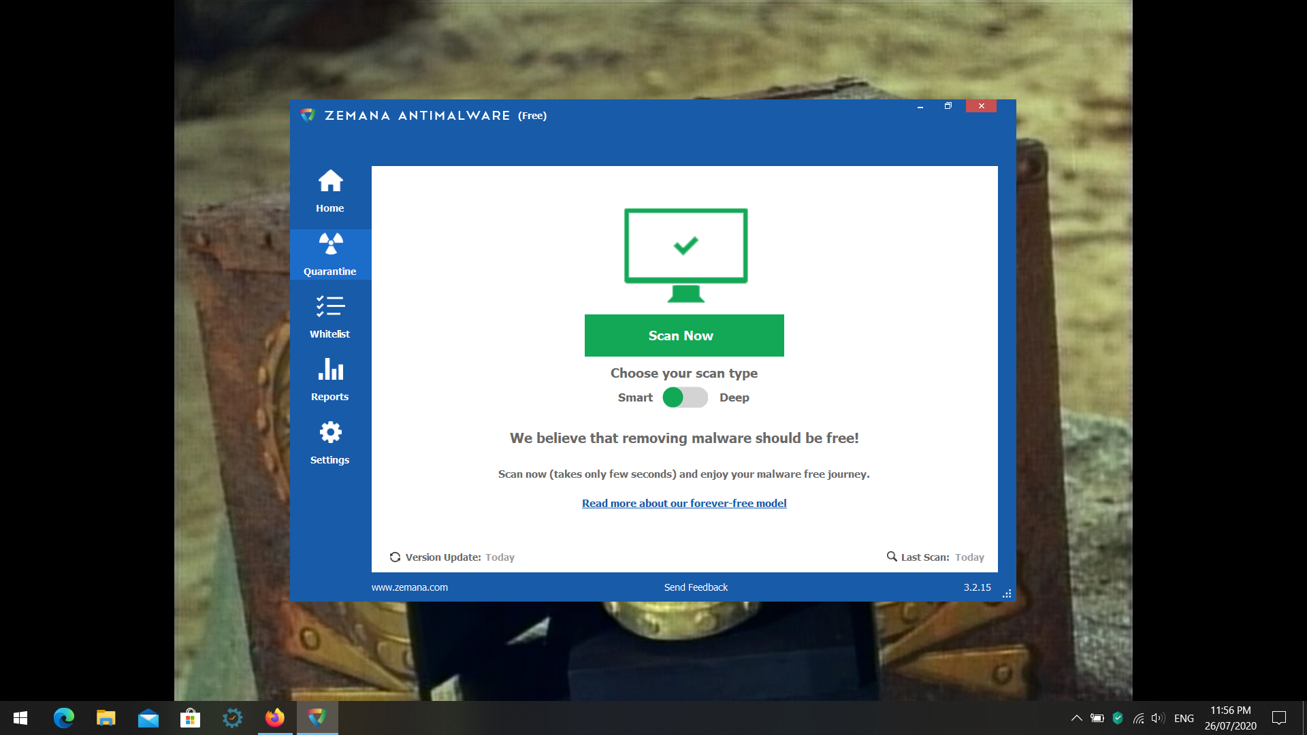Open Windows Start menu

[20, 718]
